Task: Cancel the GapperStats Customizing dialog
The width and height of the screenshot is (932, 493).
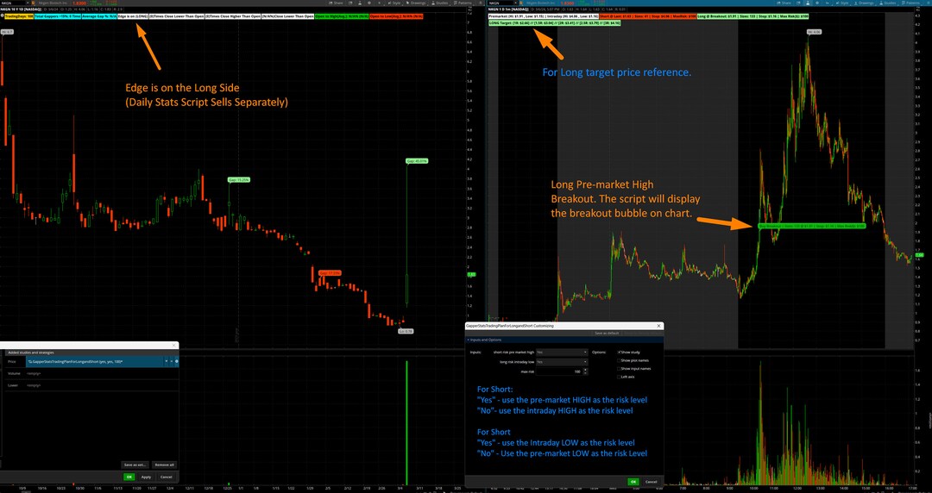Action: click(x=652, y=482)
